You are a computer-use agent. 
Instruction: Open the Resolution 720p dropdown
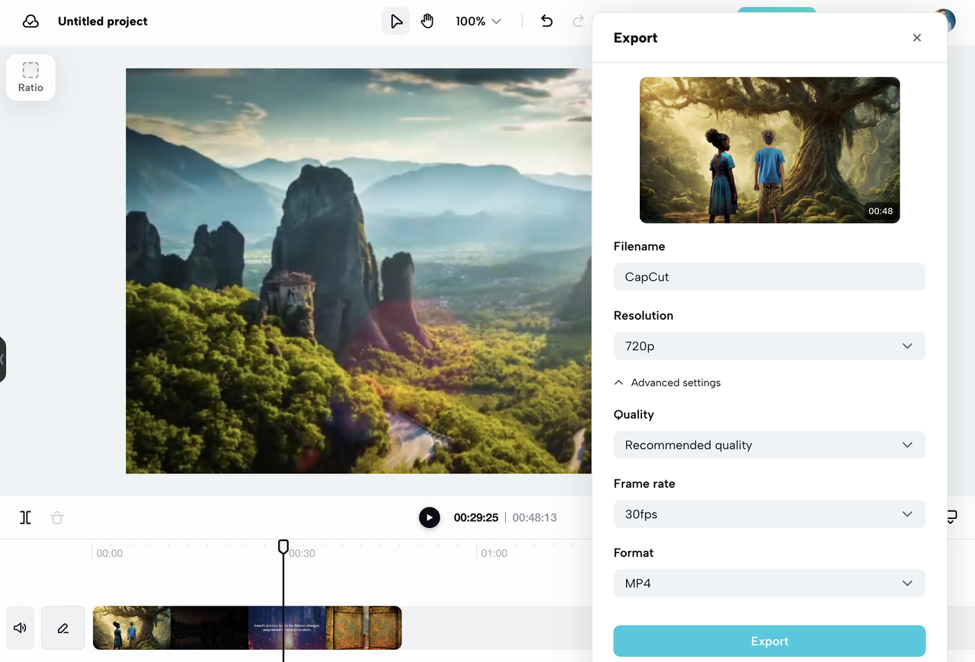coord(769,345)
